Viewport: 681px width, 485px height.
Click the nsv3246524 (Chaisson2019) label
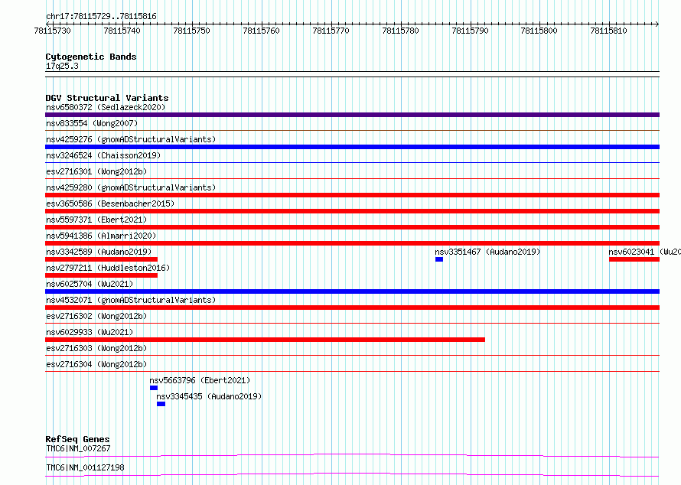(103, 155)
